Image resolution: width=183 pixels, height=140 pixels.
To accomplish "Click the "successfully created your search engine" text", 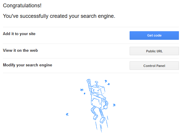I will tap(67, 16).
